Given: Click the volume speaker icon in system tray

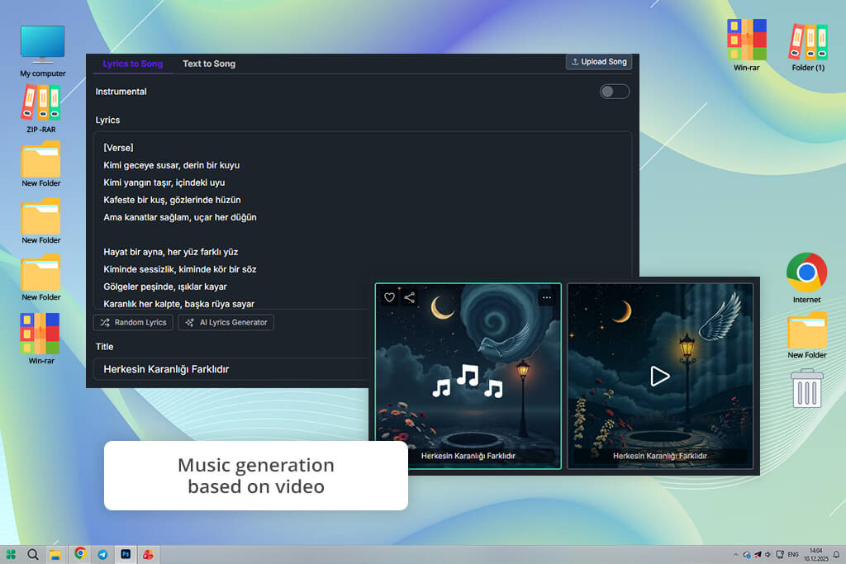Looking at the screenshot, I should pyautogui.click(x=768, y=554).
